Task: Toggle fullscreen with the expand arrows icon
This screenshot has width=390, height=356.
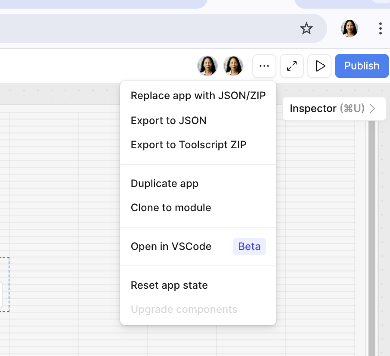Action: click(292, 66)
